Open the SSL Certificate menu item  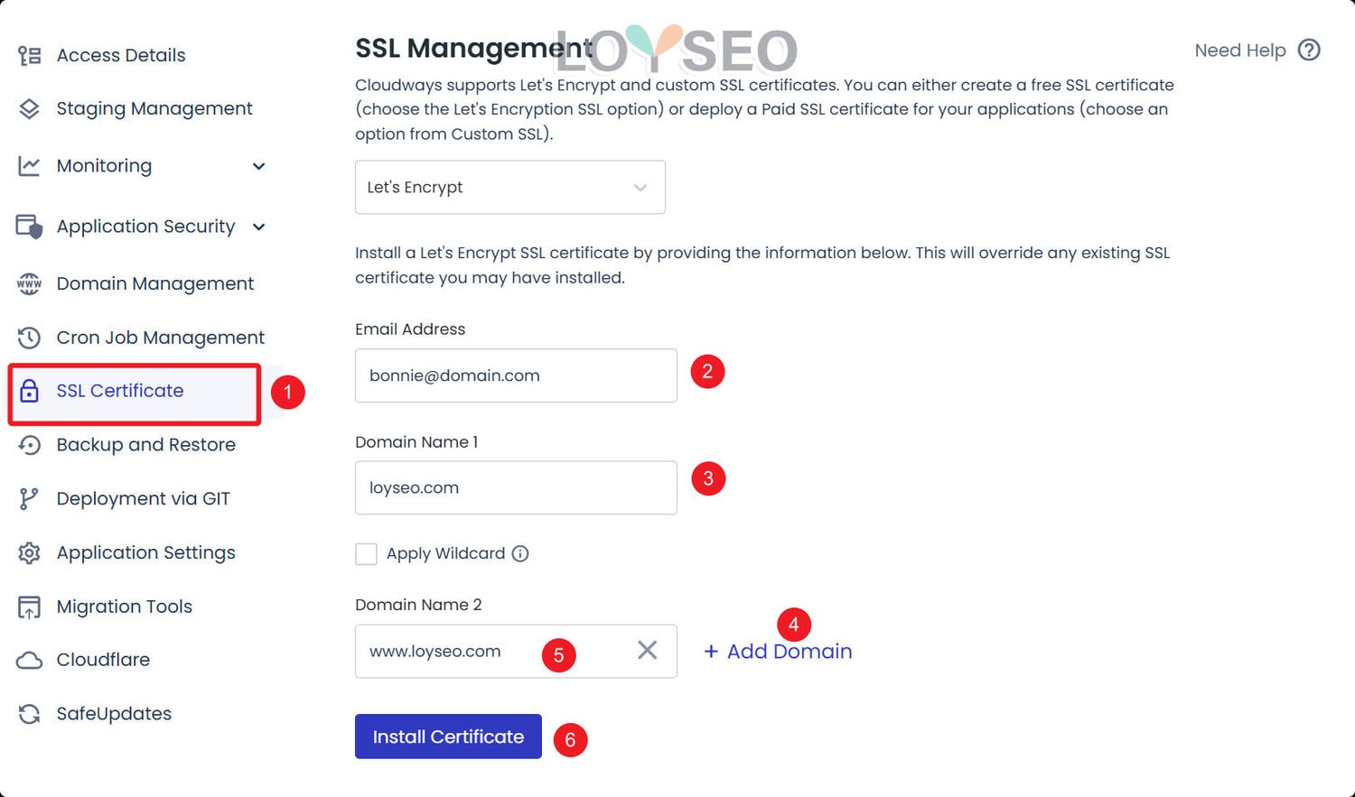point(120,392)
